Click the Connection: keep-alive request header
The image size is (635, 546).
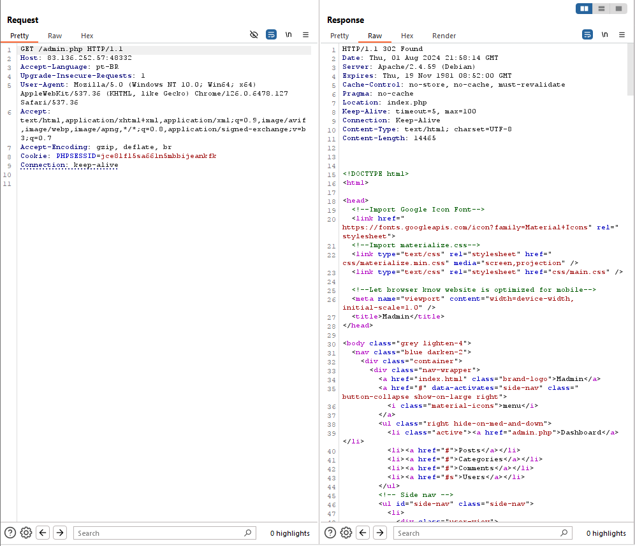tap(69, 165)
